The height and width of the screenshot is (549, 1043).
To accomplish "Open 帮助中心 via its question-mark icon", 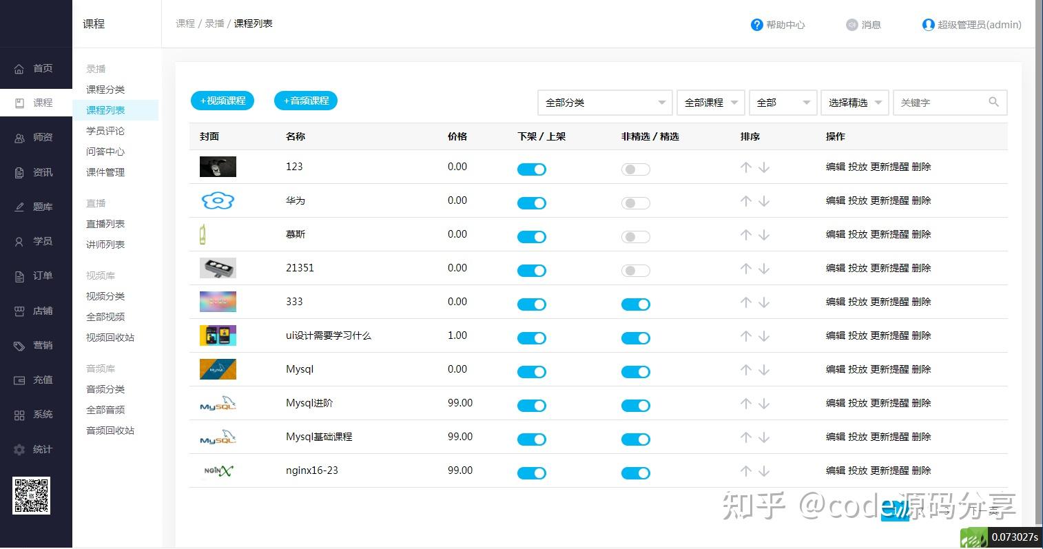I will tap(756, 24).
